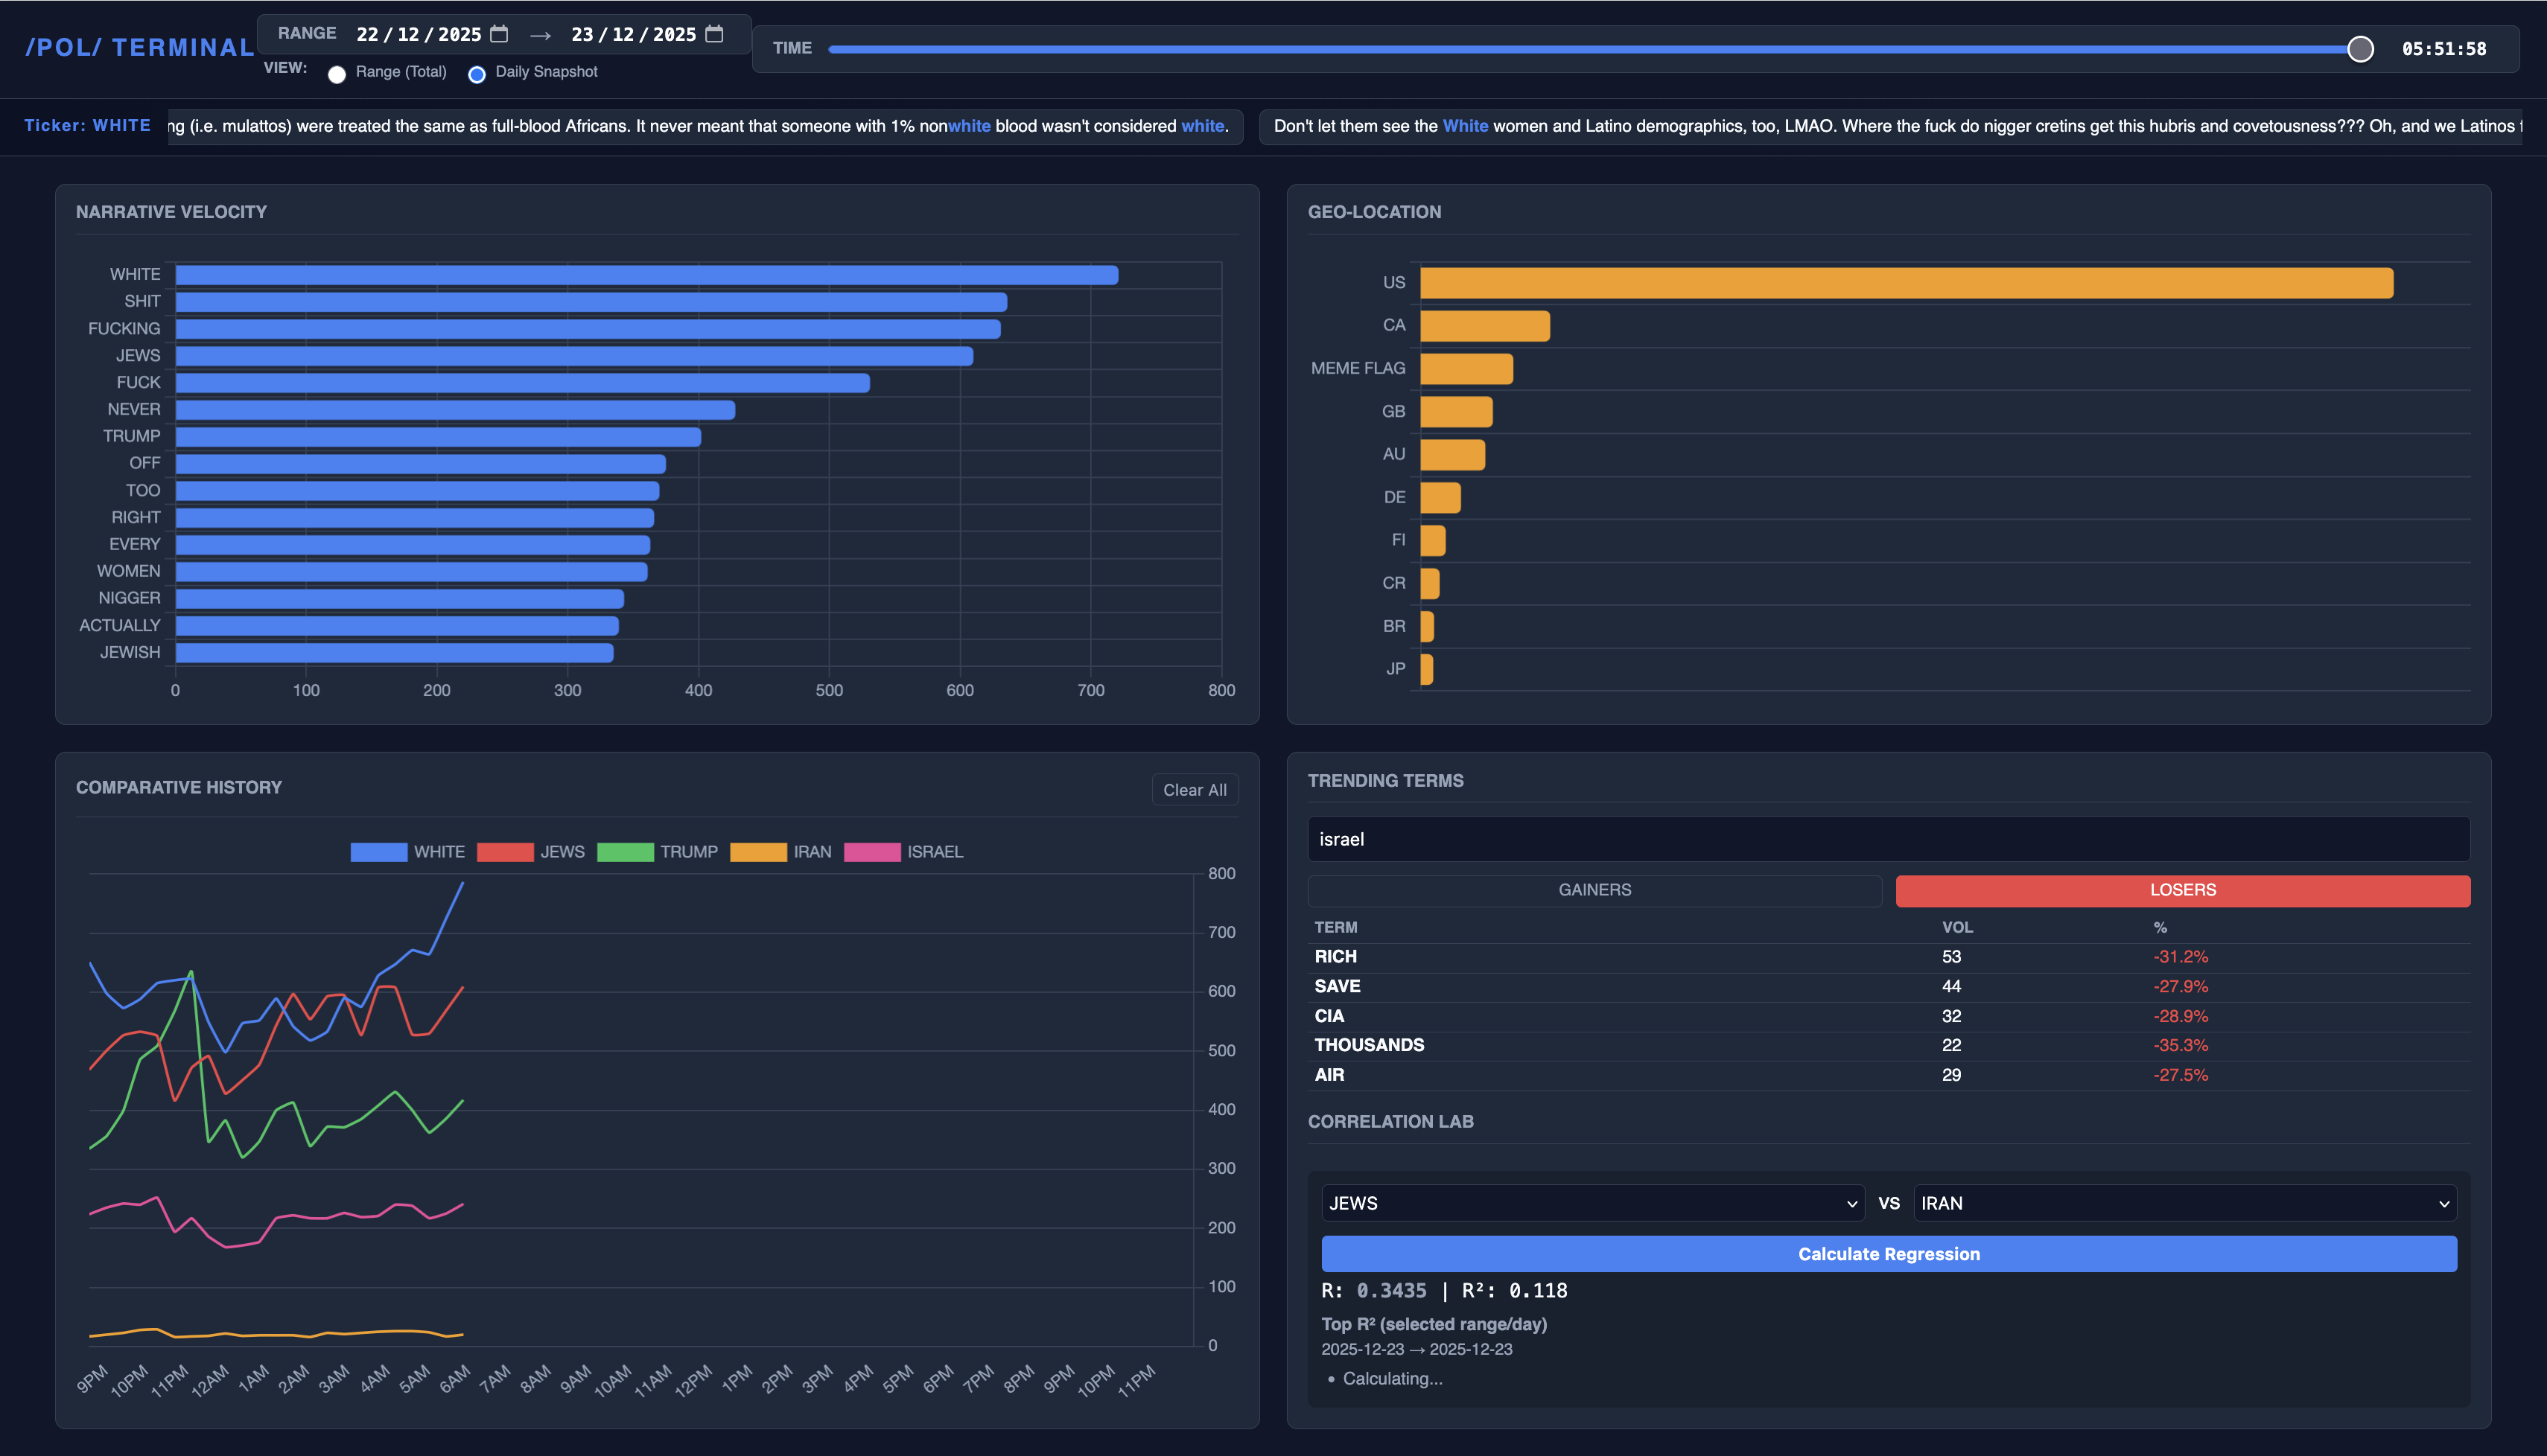Click the pink ISRAEL legend swatch
Screen dimensions: 2547x1456
[x=872, y=852]
